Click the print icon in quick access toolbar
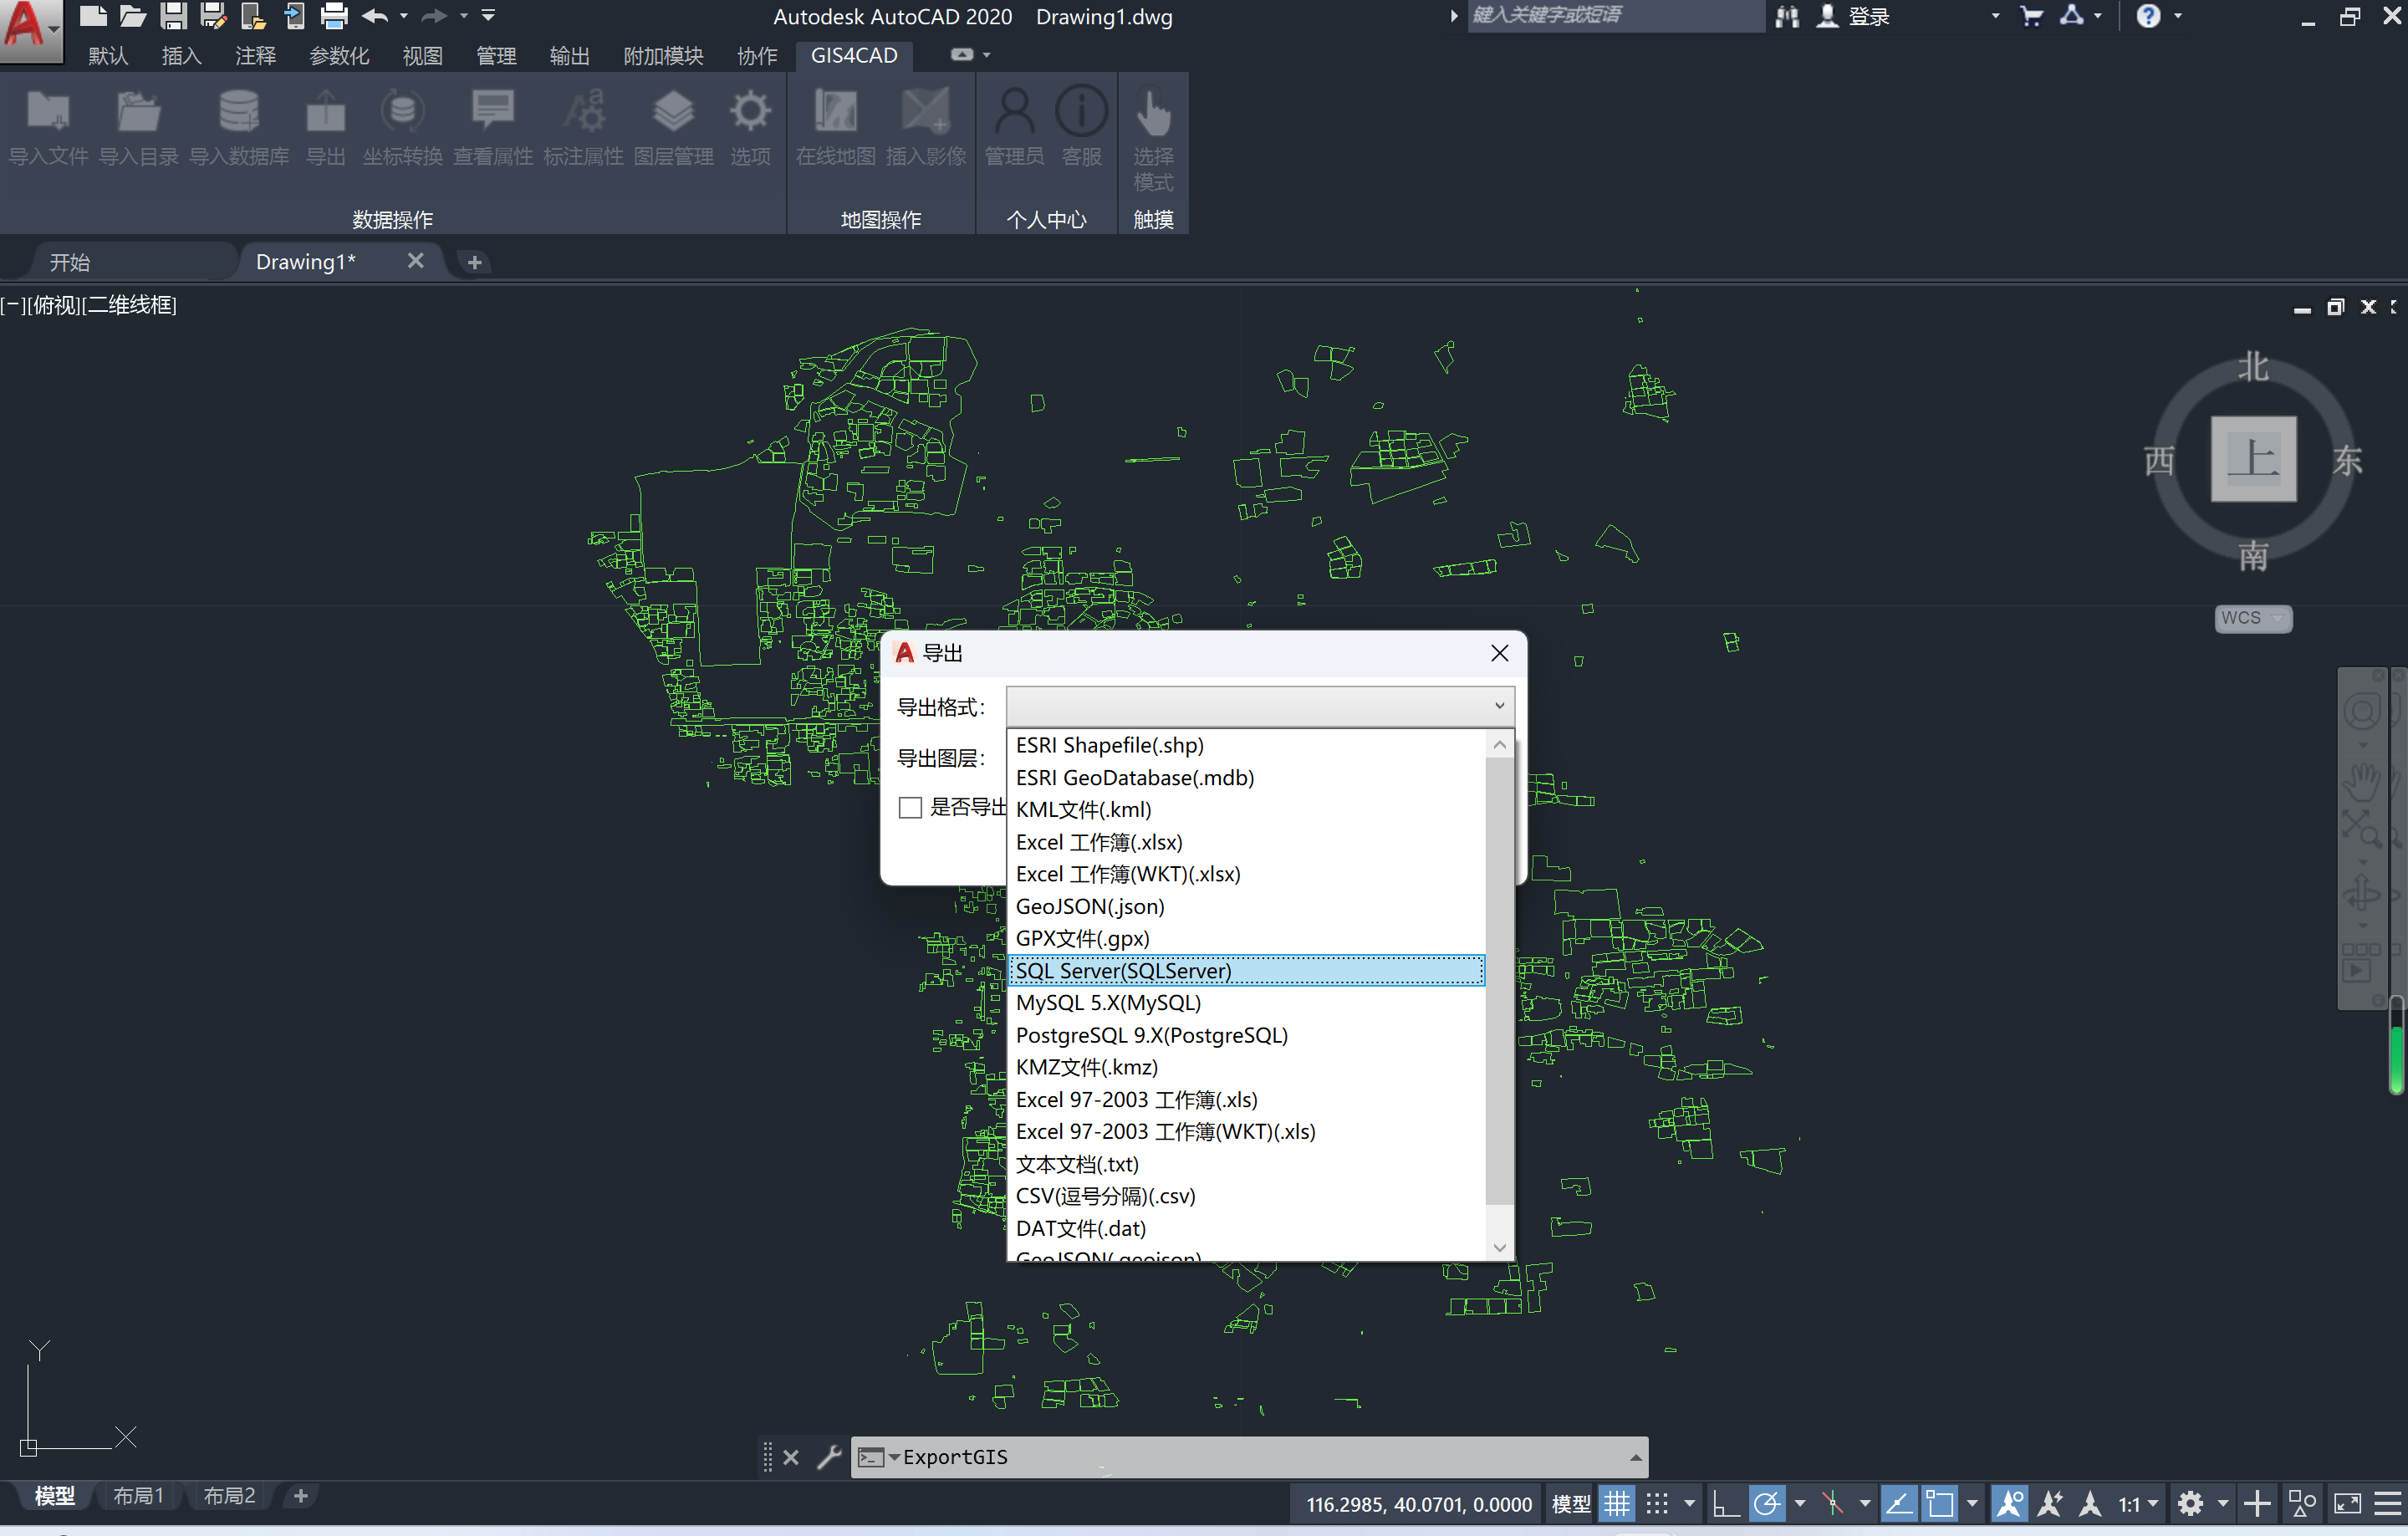The width and height of the screenshot is (2408, 1536). point(334,16)
